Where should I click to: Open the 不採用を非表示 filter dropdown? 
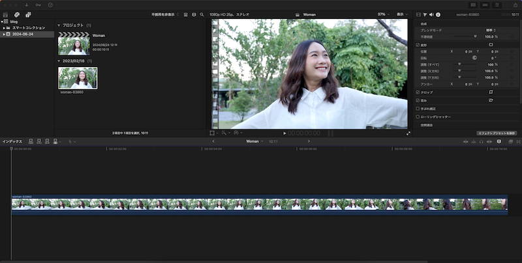click(x=165, y=14)
